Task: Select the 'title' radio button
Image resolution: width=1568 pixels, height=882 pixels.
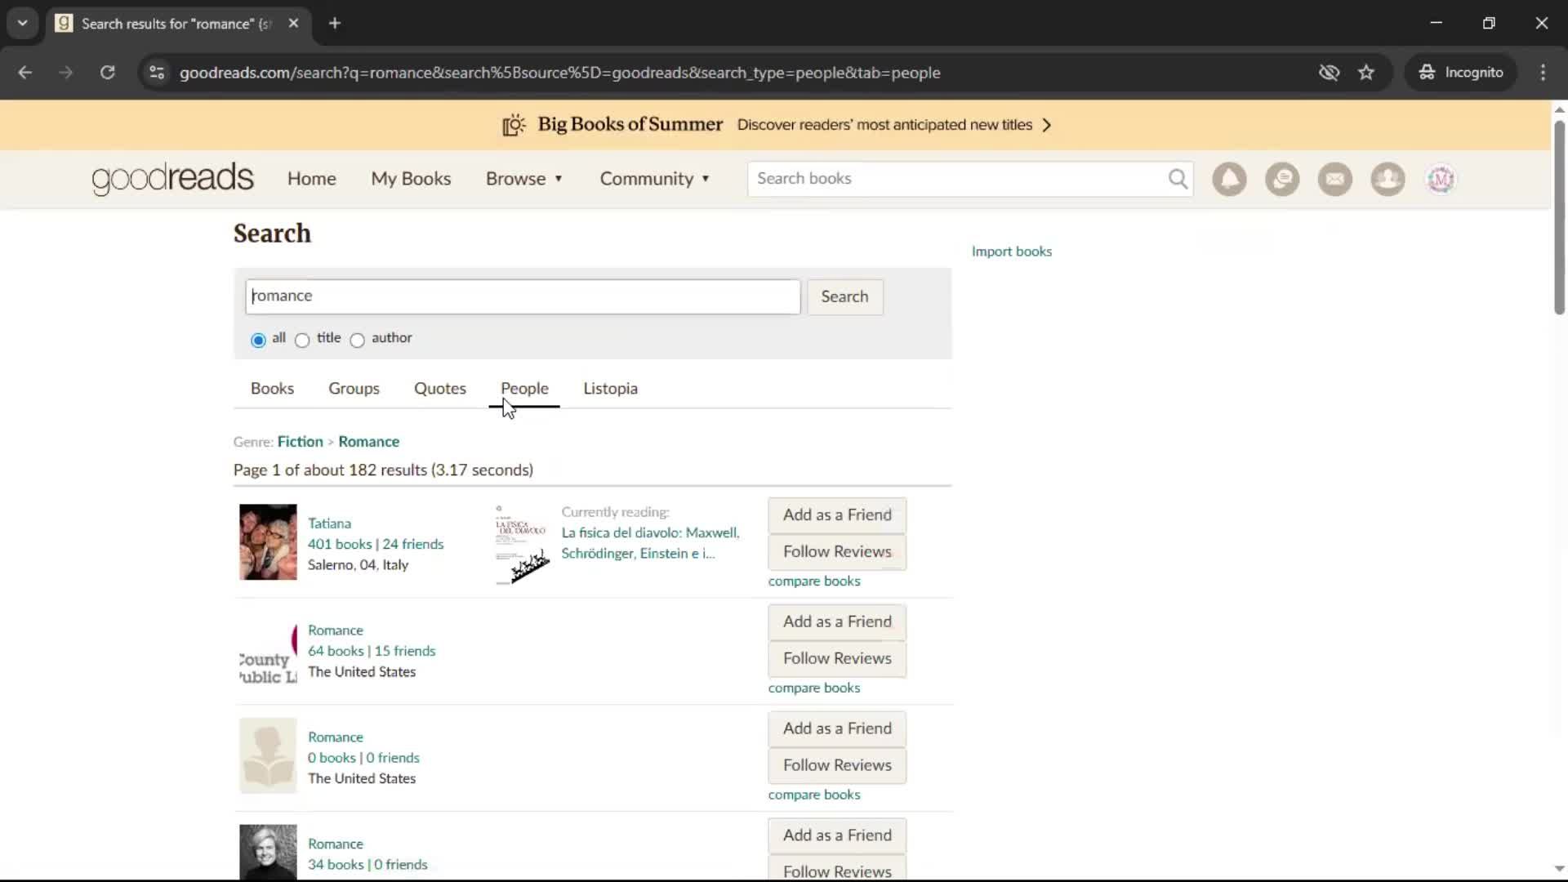Action: click(302, 340)
